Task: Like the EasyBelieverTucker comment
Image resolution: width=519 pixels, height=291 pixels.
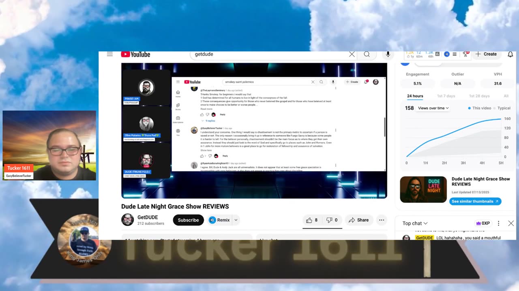Action: (202, 156)
